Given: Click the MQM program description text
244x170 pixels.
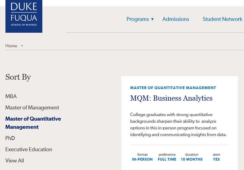Looking at the screenshot, I should coord(178,125).
